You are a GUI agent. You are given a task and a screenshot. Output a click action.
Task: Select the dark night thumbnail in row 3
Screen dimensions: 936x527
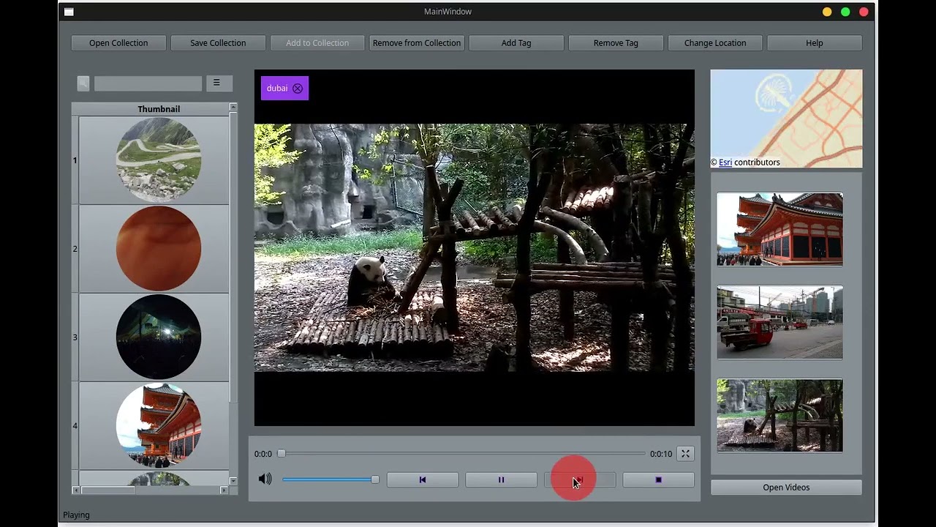(x=159, y=337)
